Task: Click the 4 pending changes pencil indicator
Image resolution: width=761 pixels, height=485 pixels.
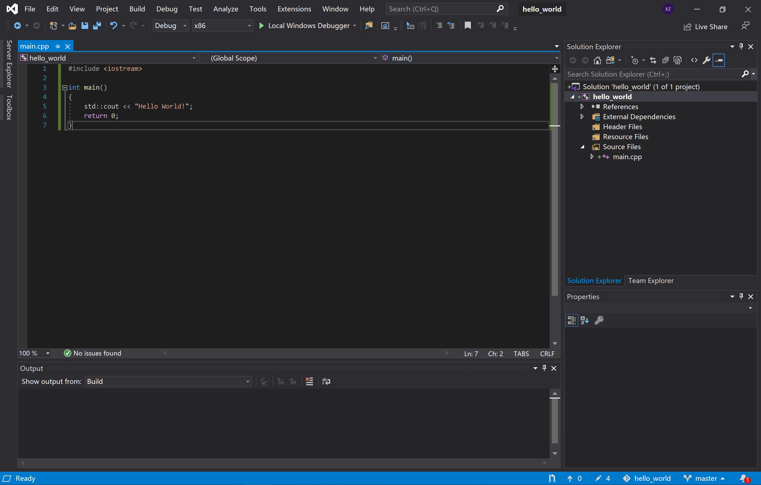Action: [602, 478]
